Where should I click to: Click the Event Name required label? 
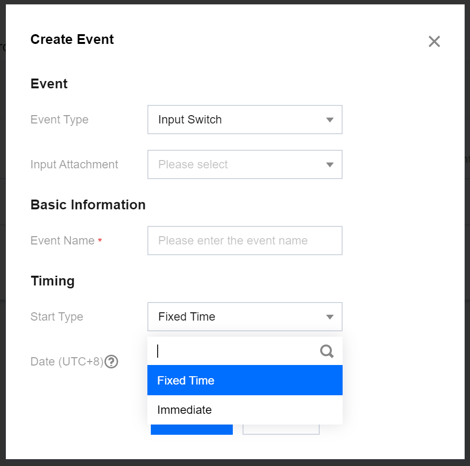point(62,241)
